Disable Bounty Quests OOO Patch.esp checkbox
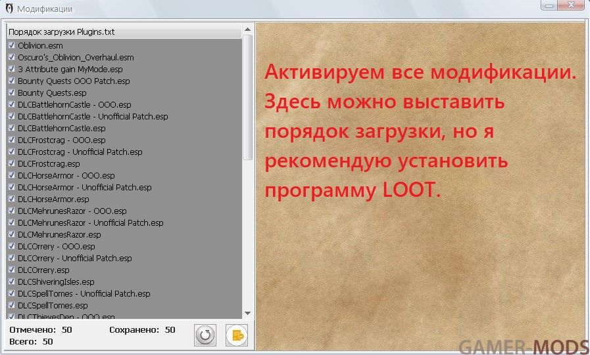 tap(12, 81)
